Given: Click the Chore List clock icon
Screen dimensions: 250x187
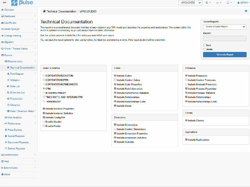Looking at the screenshot, I should point(8,105).
